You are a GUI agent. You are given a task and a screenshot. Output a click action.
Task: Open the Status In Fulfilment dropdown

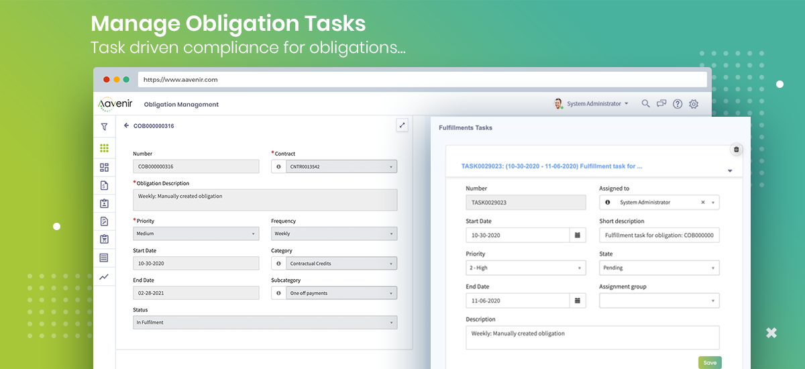coord(265,323)
